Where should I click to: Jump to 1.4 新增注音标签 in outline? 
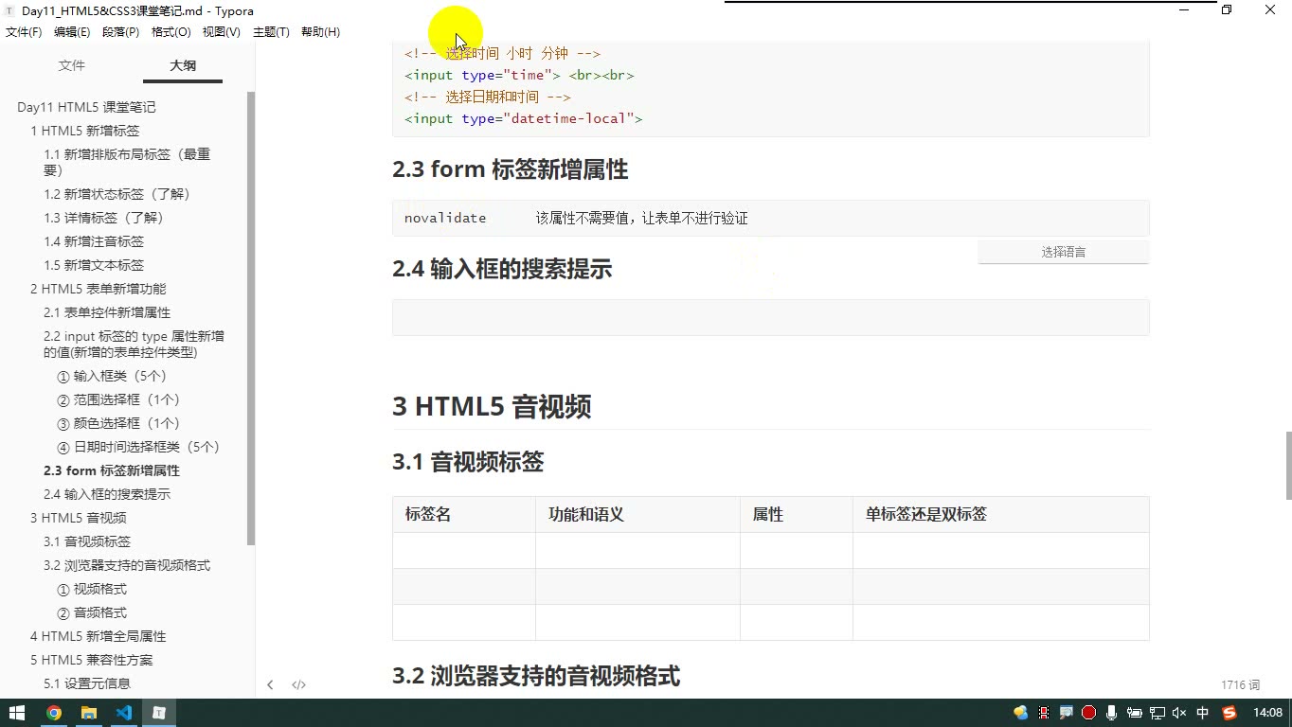click(x=94, y=241)
